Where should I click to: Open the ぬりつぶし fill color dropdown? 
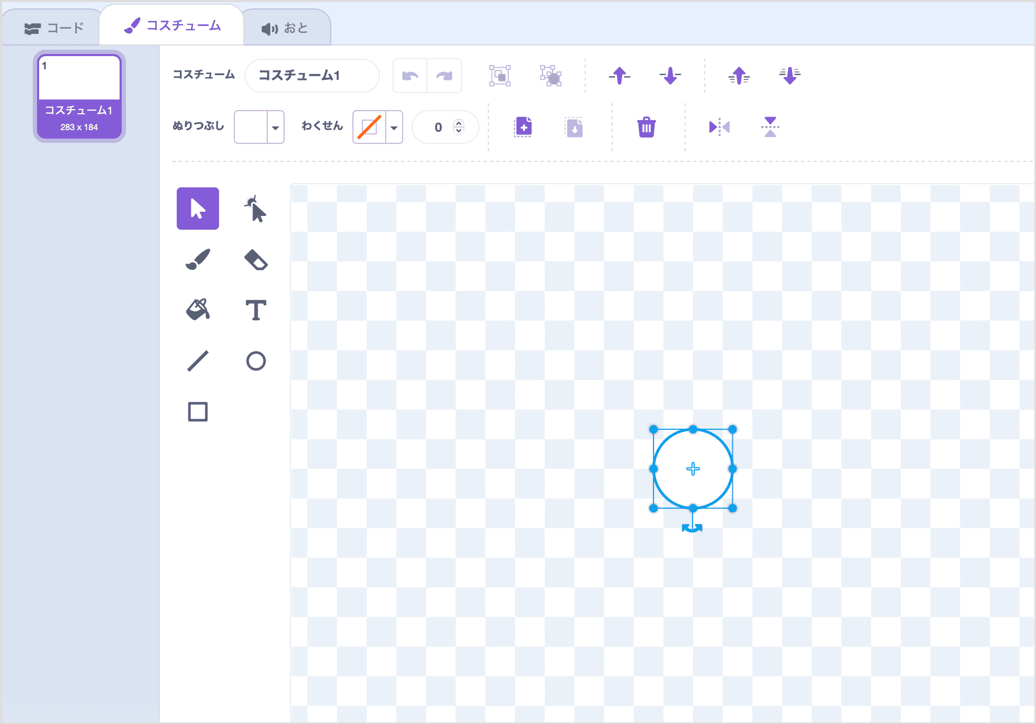pos(275,127)
